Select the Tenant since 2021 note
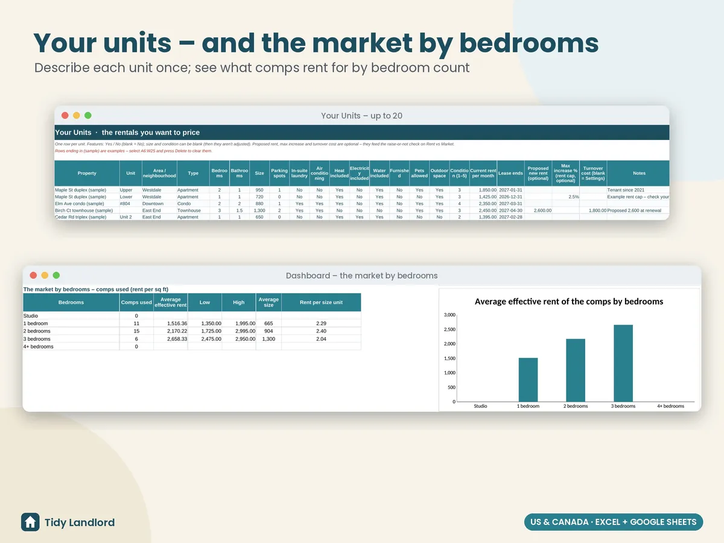 638,190
